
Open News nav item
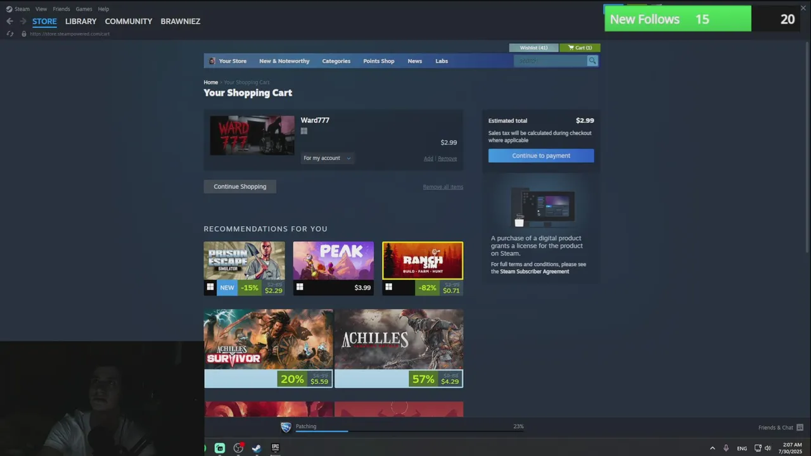415,61
